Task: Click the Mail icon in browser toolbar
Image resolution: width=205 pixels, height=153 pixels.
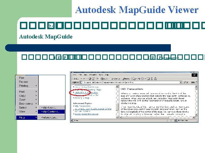Action: pyautogui.click(x=134, y=79)
